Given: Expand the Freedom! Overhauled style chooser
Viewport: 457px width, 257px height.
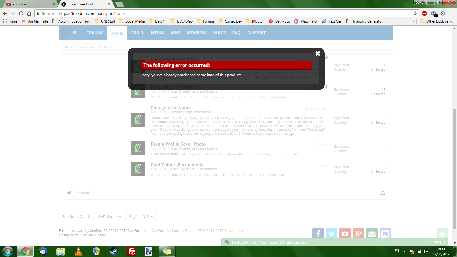Looking at the screenshot, I should [91, 216].
